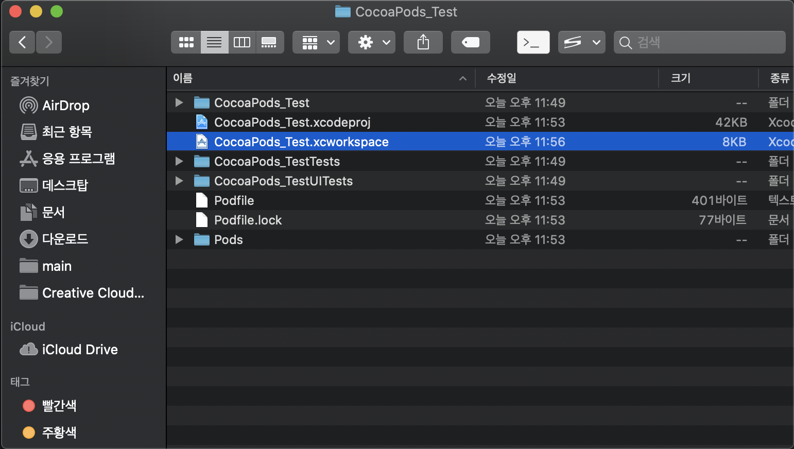Click the 최근 항목 recents icon
The height and width of the screenshot is (449, 794).
tap(28, 132)
